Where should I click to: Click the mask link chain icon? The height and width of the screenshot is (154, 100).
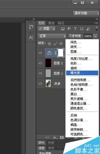pos(56,53)
